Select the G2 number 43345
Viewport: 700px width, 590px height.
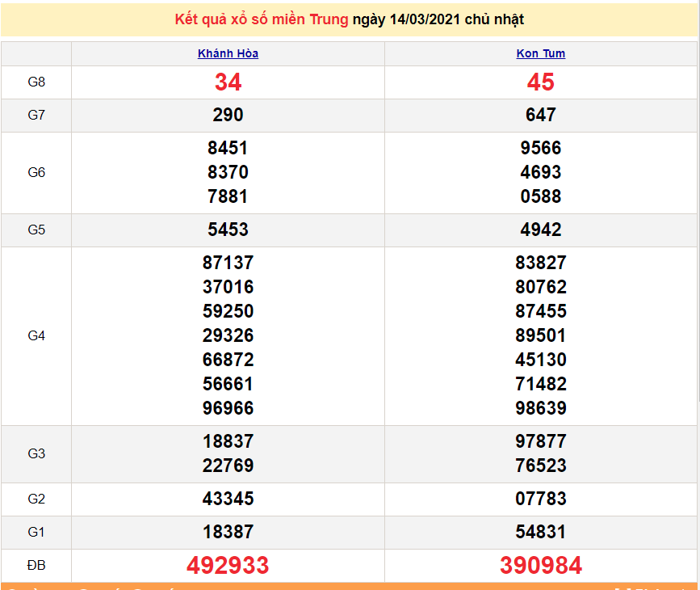[228, 499]
